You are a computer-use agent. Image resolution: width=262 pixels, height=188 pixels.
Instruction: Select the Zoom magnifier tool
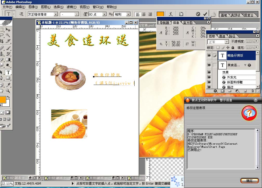point(8,91)
